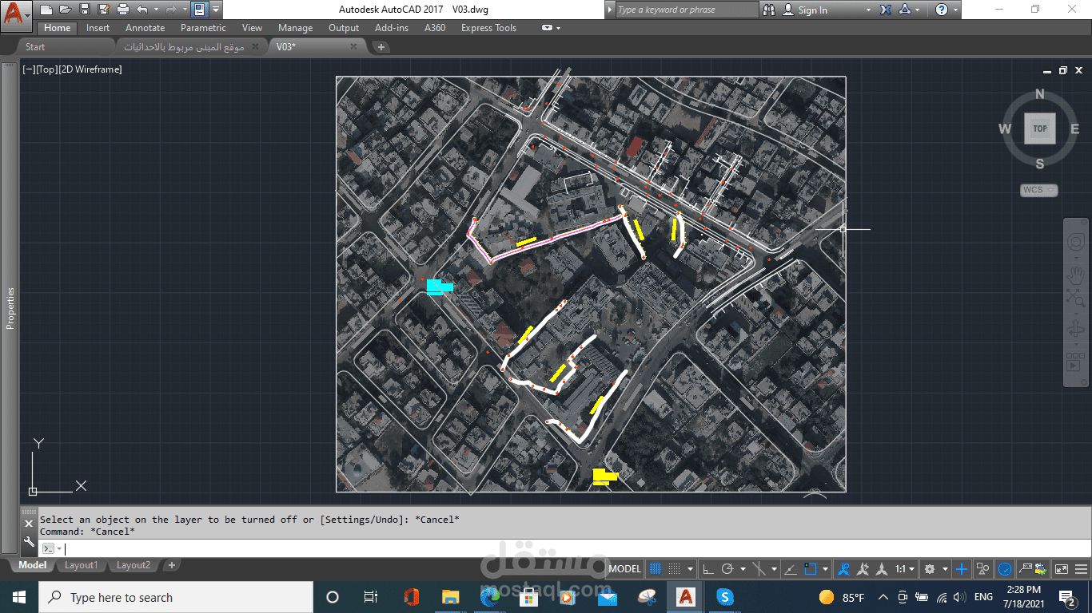Click the binoculars search icon
The height and width of the screenshot is (613, 1092).
(x=769, y=10)
